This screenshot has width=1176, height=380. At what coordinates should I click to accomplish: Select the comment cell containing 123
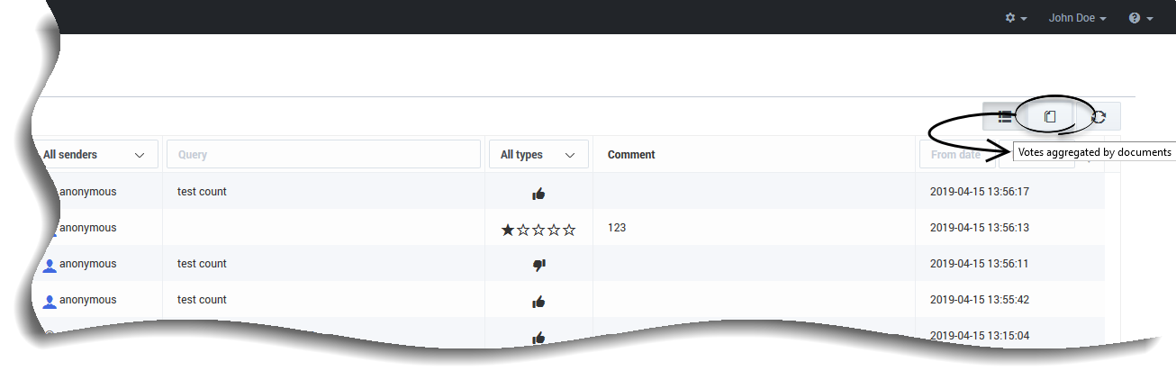click(x=617, y=228)
